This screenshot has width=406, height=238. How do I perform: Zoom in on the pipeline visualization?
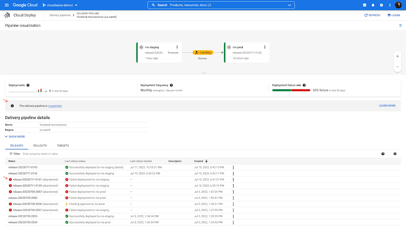click(397, 56)
